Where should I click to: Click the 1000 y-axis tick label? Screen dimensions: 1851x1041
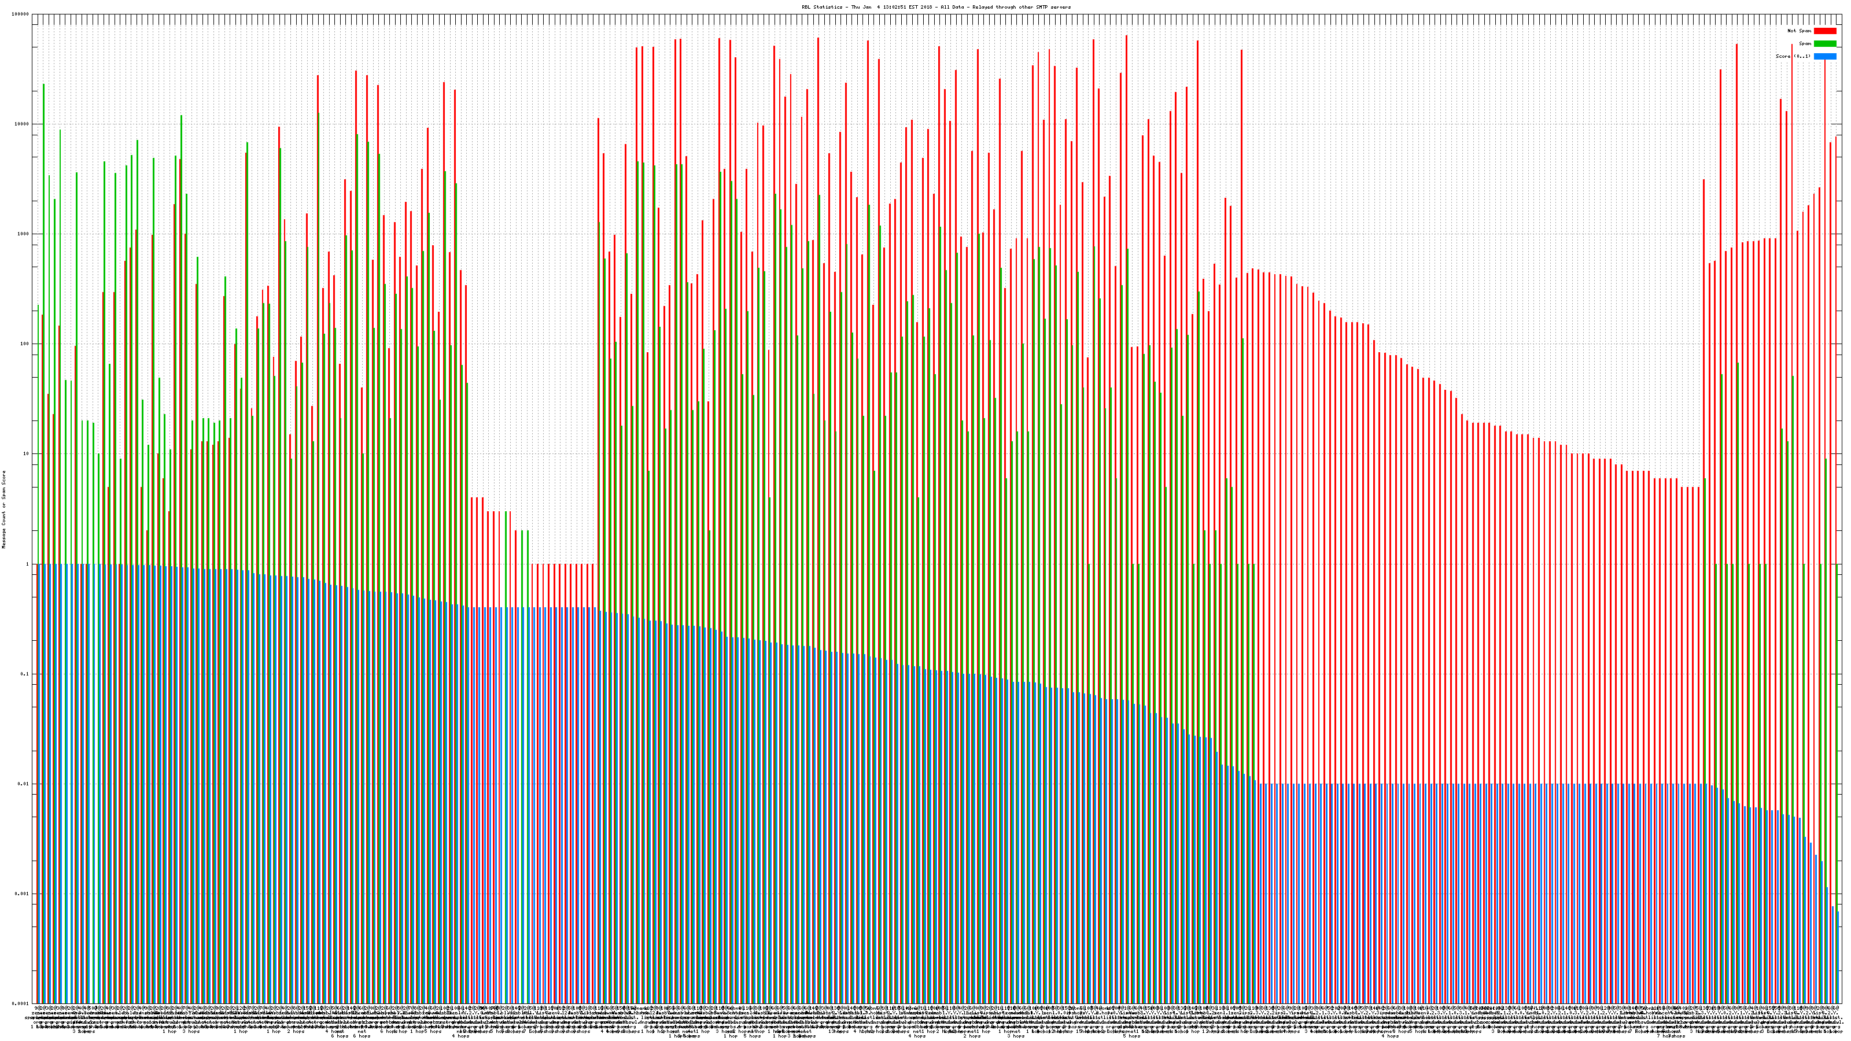pos(24,234)
